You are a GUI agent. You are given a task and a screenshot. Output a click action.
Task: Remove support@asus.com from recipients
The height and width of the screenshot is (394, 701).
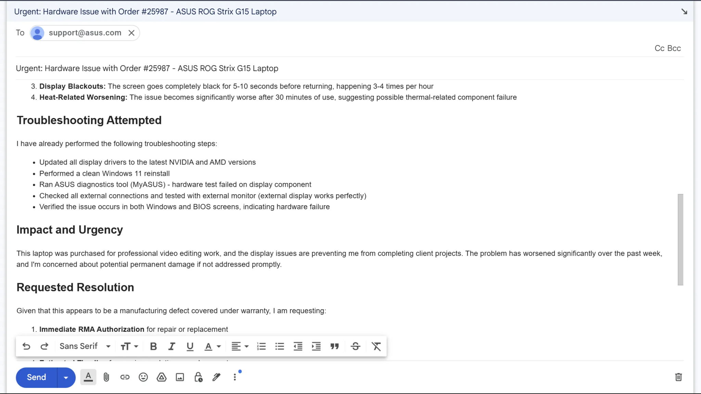(131, 33)
